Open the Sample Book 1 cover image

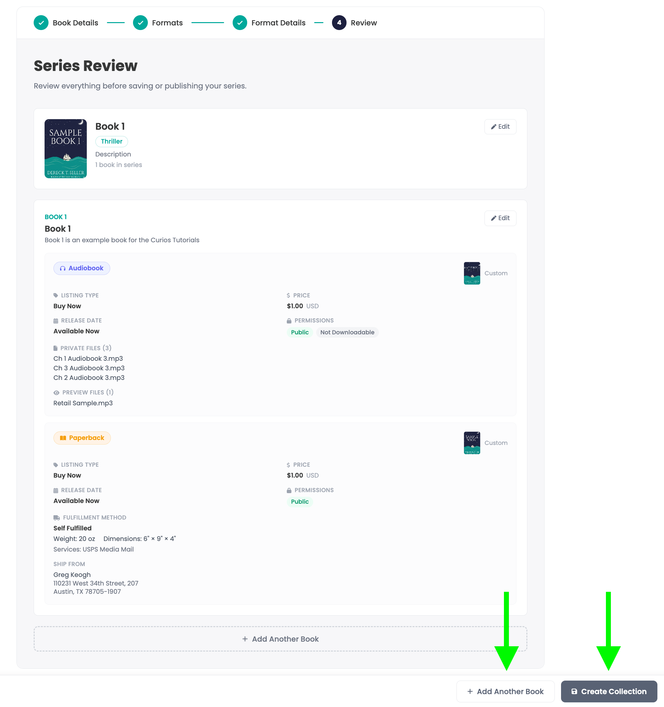[65, 149]
